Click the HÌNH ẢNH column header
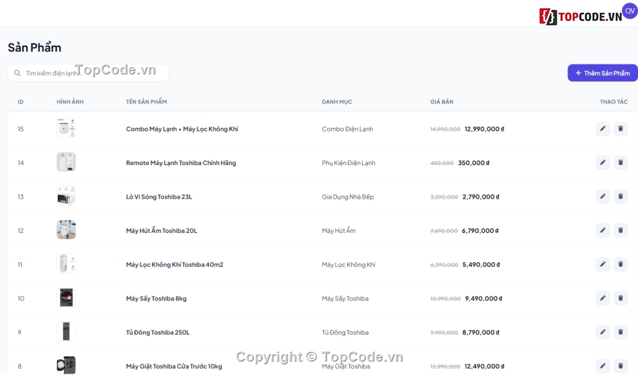 70,101
